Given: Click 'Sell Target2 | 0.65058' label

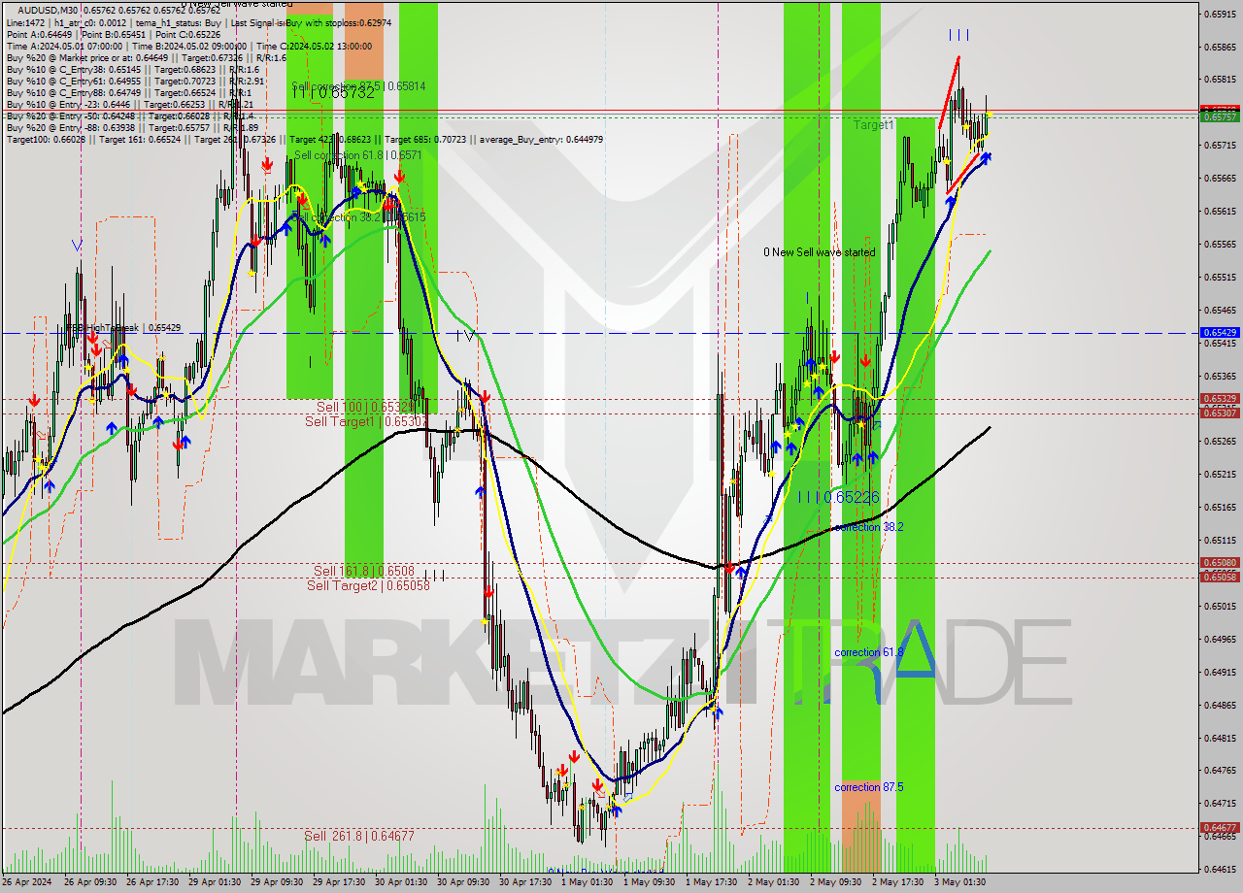Looking at the screenshot, I should tap(368, 584).
